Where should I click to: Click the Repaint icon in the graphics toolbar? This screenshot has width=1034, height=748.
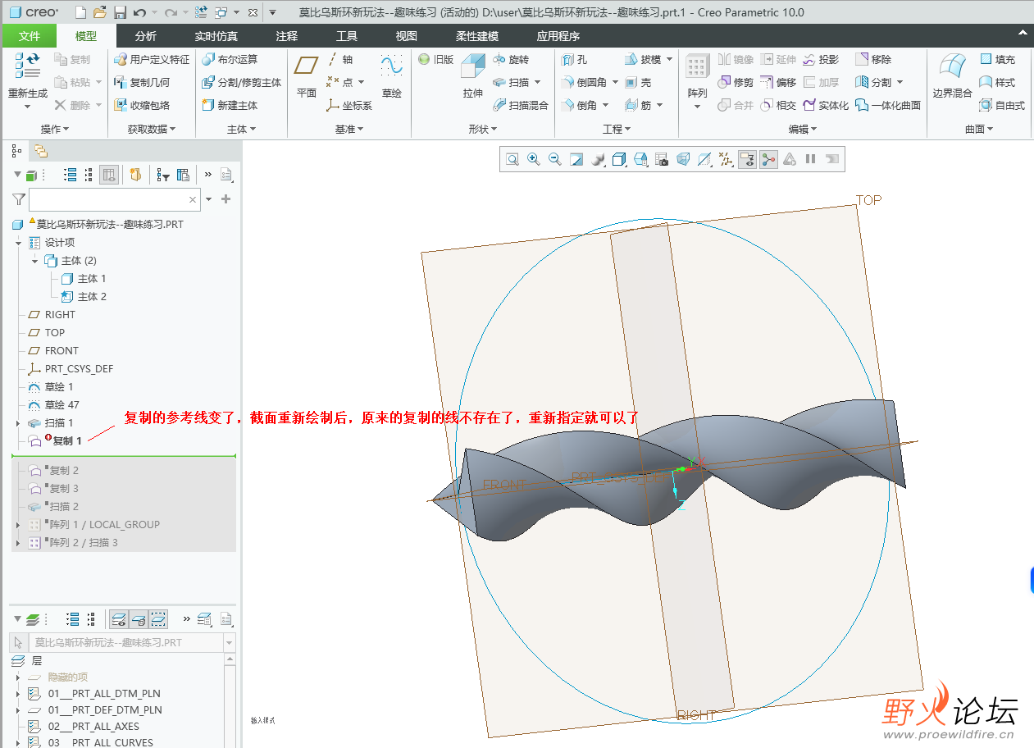(576, 159)
